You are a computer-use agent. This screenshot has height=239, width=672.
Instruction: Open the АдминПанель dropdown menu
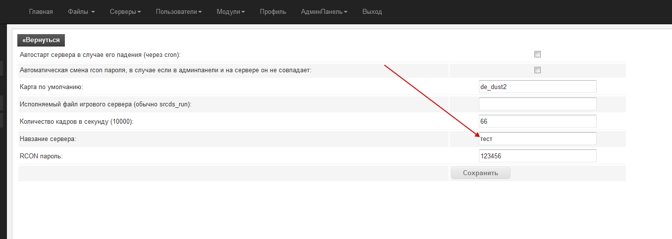tap(324, 11)
